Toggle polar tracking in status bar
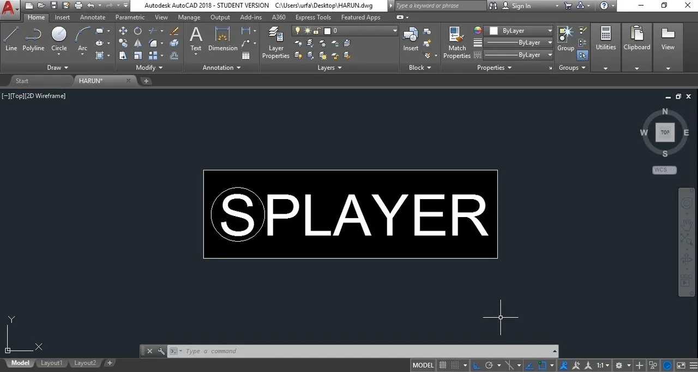This screenshot has width=698, height=372. click(x=489, y=365)
